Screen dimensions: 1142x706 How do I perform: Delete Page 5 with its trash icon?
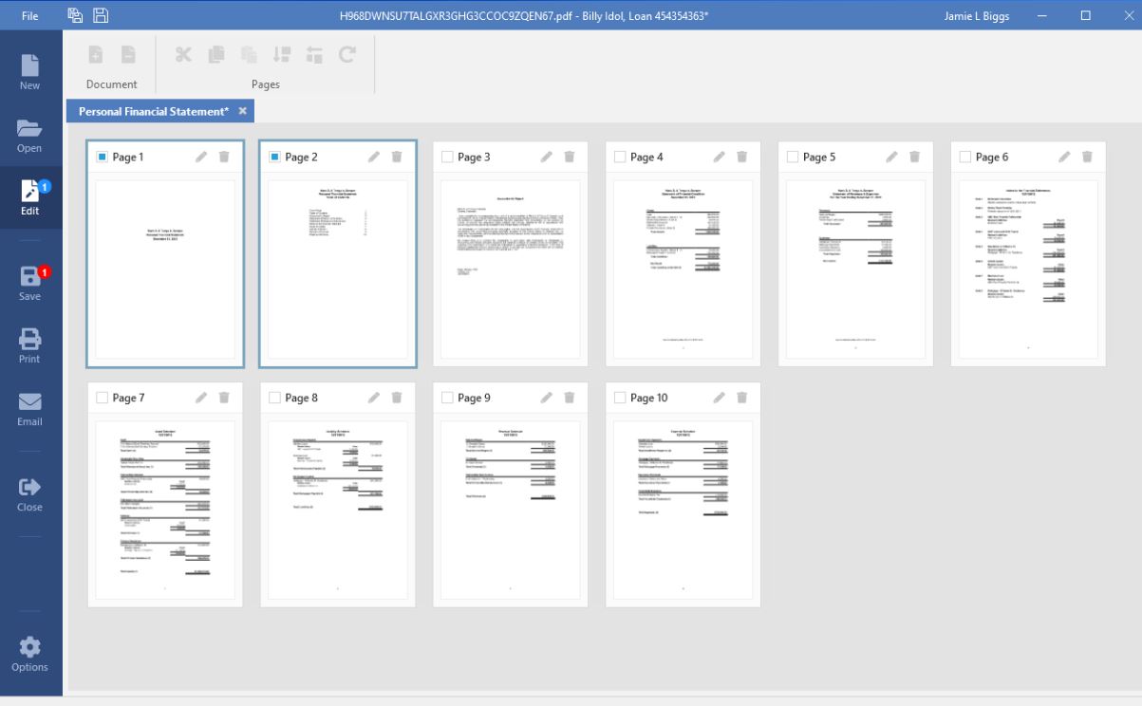click(x=914, y=157)
